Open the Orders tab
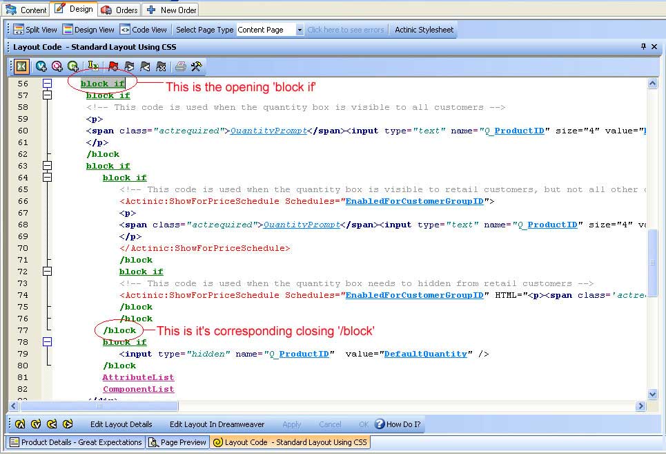Screen dimensions: 666x454 tap(119, 10)
